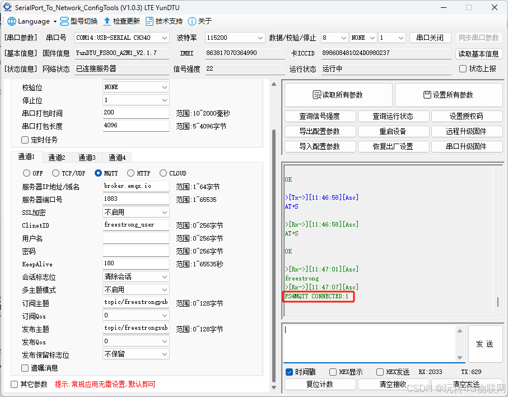Click the 检查更新 upload arrow icon

click(107, 21)
